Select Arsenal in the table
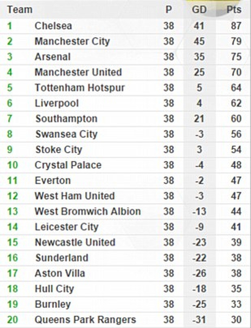 (52, 57)
